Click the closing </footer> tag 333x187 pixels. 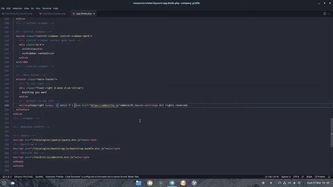(x=23, y=110)
